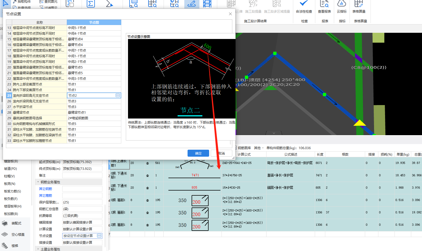Click the 名称 column header
The height and width of the screenshot is (251, 422).
tap(40, 22)
